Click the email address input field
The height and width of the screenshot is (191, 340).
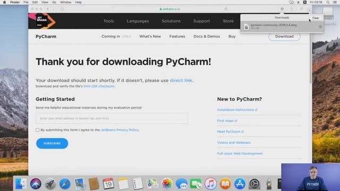tap(112, 118)
